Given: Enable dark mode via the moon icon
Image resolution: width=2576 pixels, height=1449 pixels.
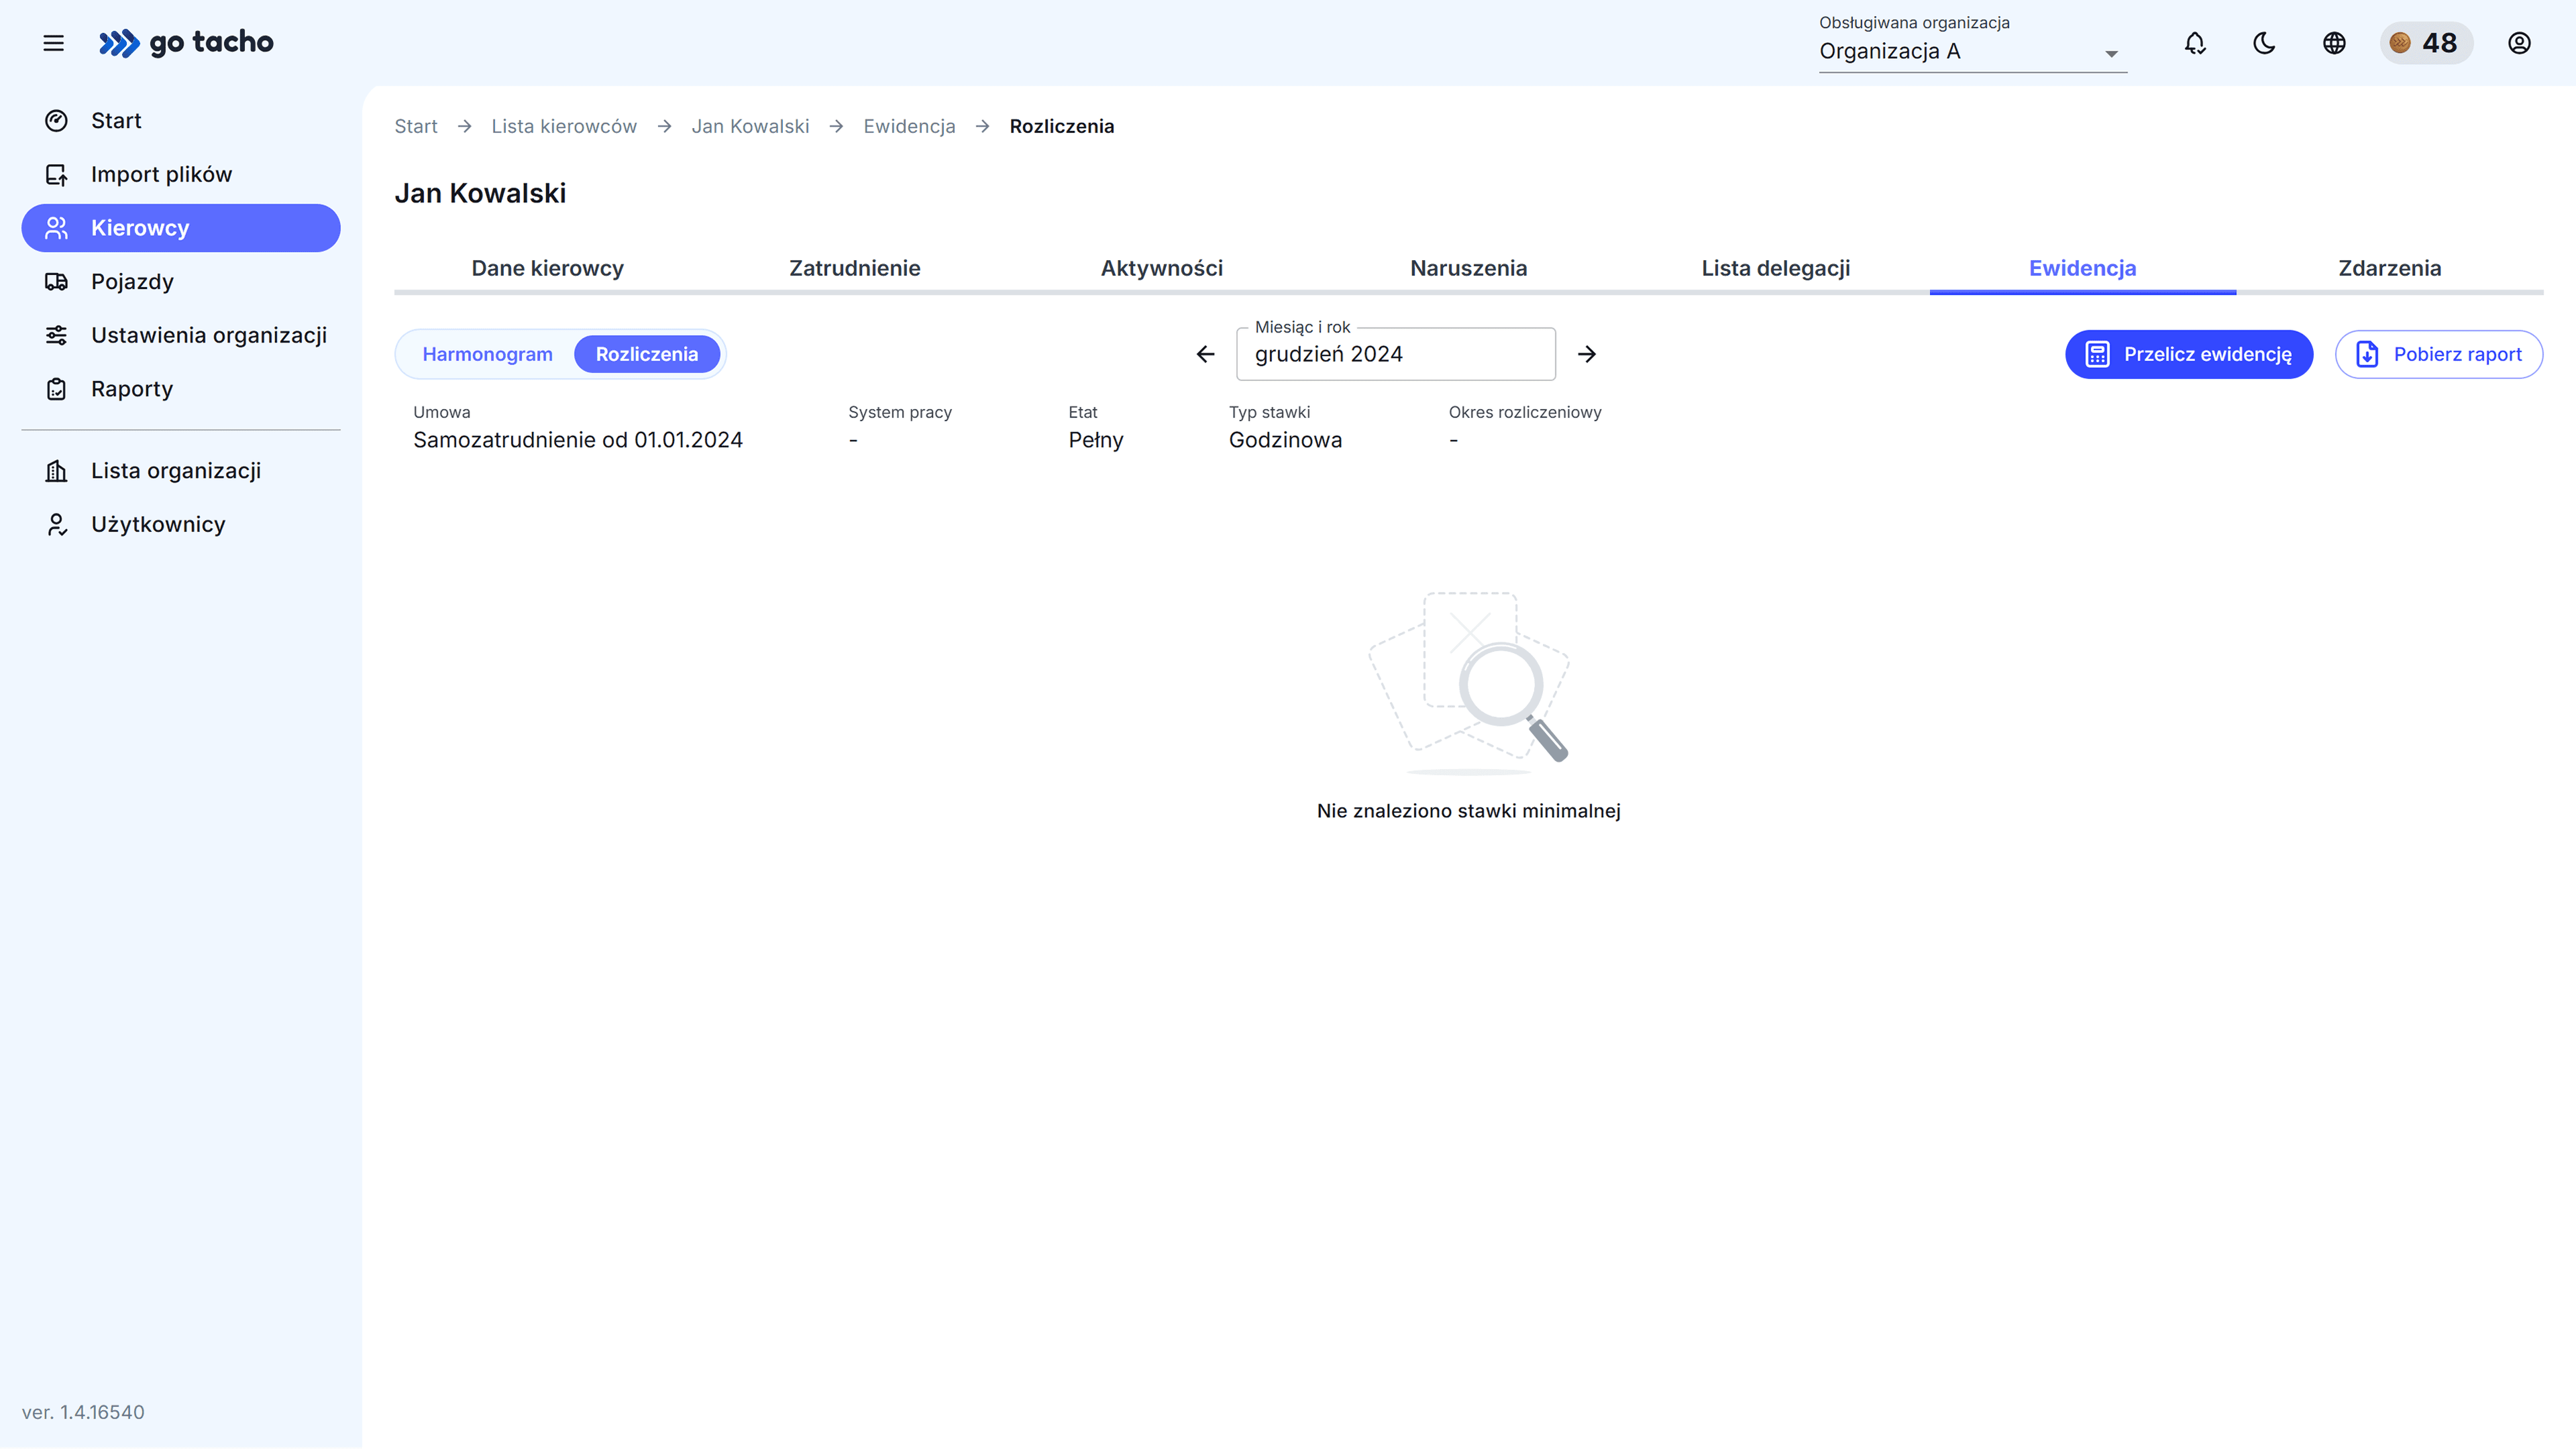Looking at the screenshot, I should [2264, 43].
